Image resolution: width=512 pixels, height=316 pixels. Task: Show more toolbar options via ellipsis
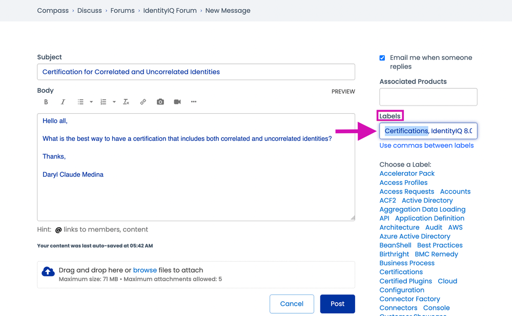(x=194, y=102)
